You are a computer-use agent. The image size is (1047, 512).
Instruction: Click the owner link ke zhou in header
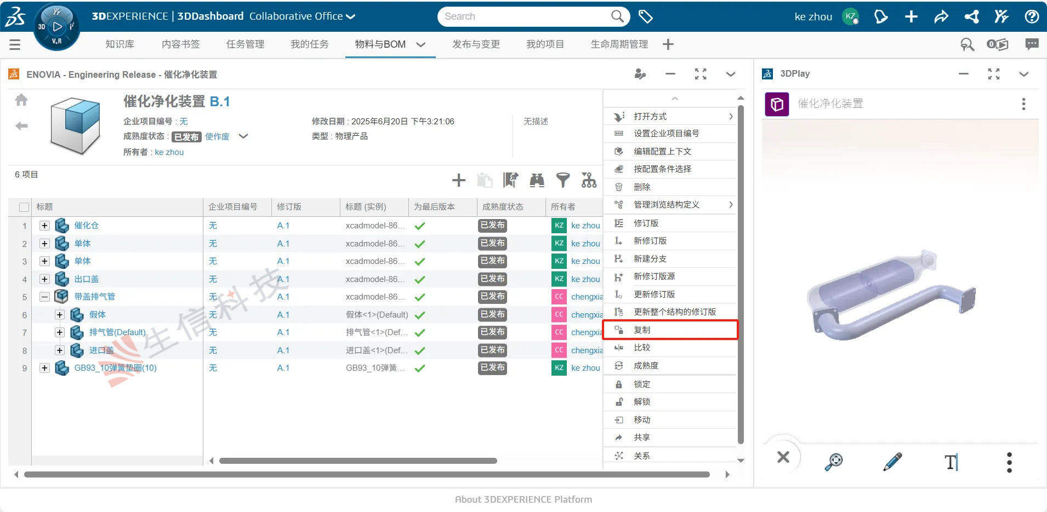[x=169, y=152]
